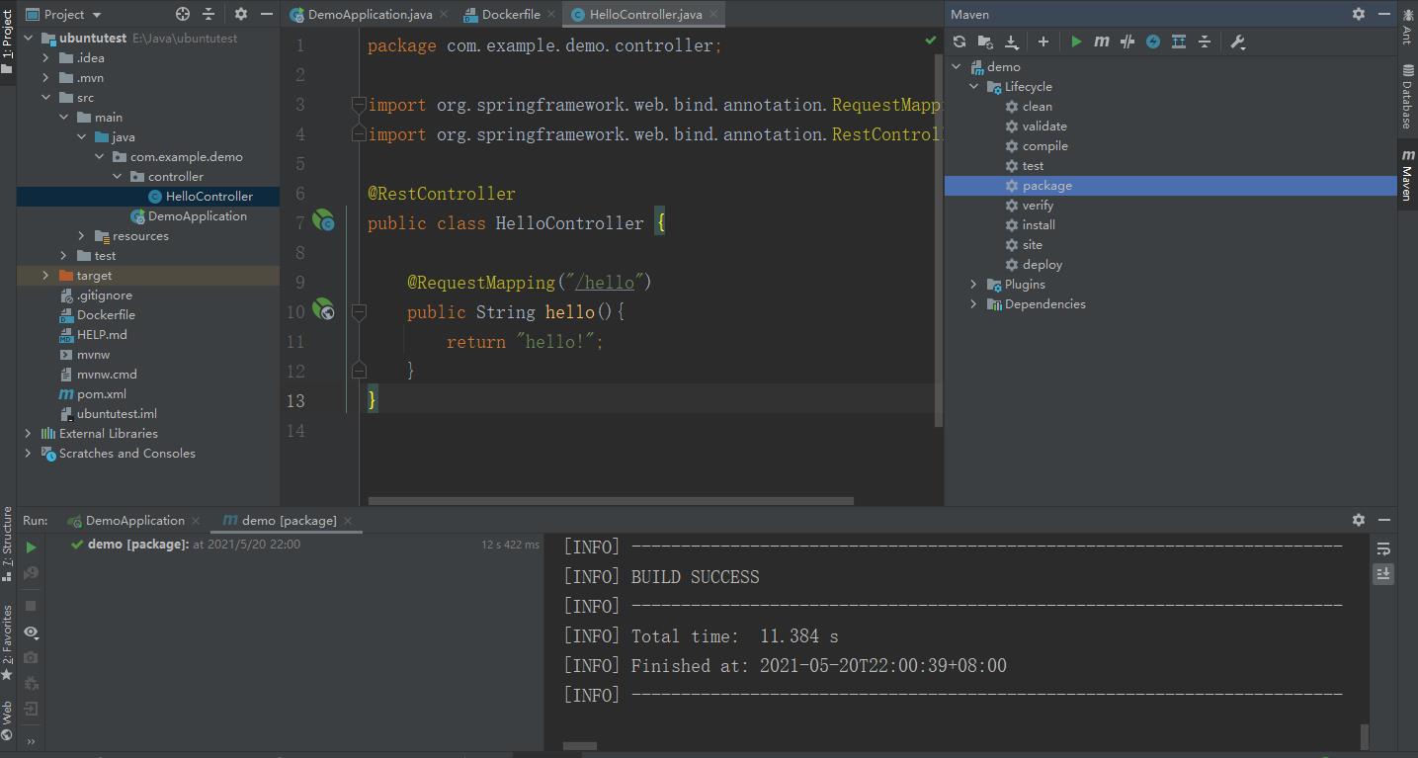Collapse the demo Maven project node

coord(957,67)
